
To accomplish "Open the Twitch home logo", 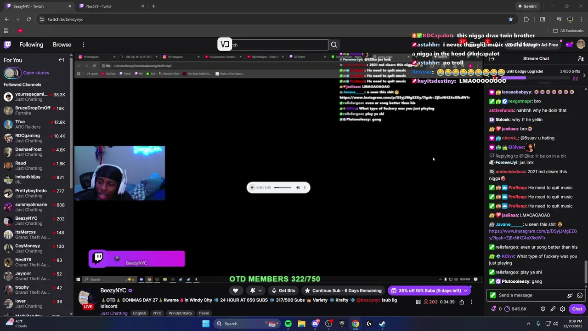I will [7, 45].
